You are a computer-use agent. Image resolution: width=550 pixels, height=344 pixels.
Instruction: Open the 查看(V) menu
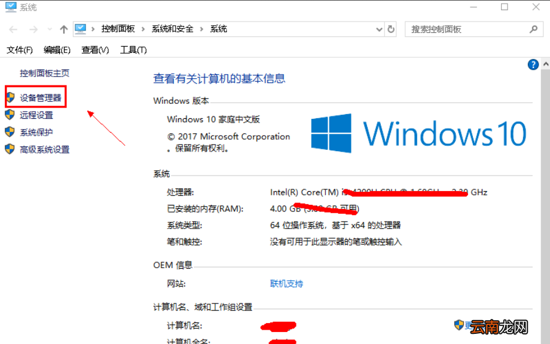pos(95,50)
